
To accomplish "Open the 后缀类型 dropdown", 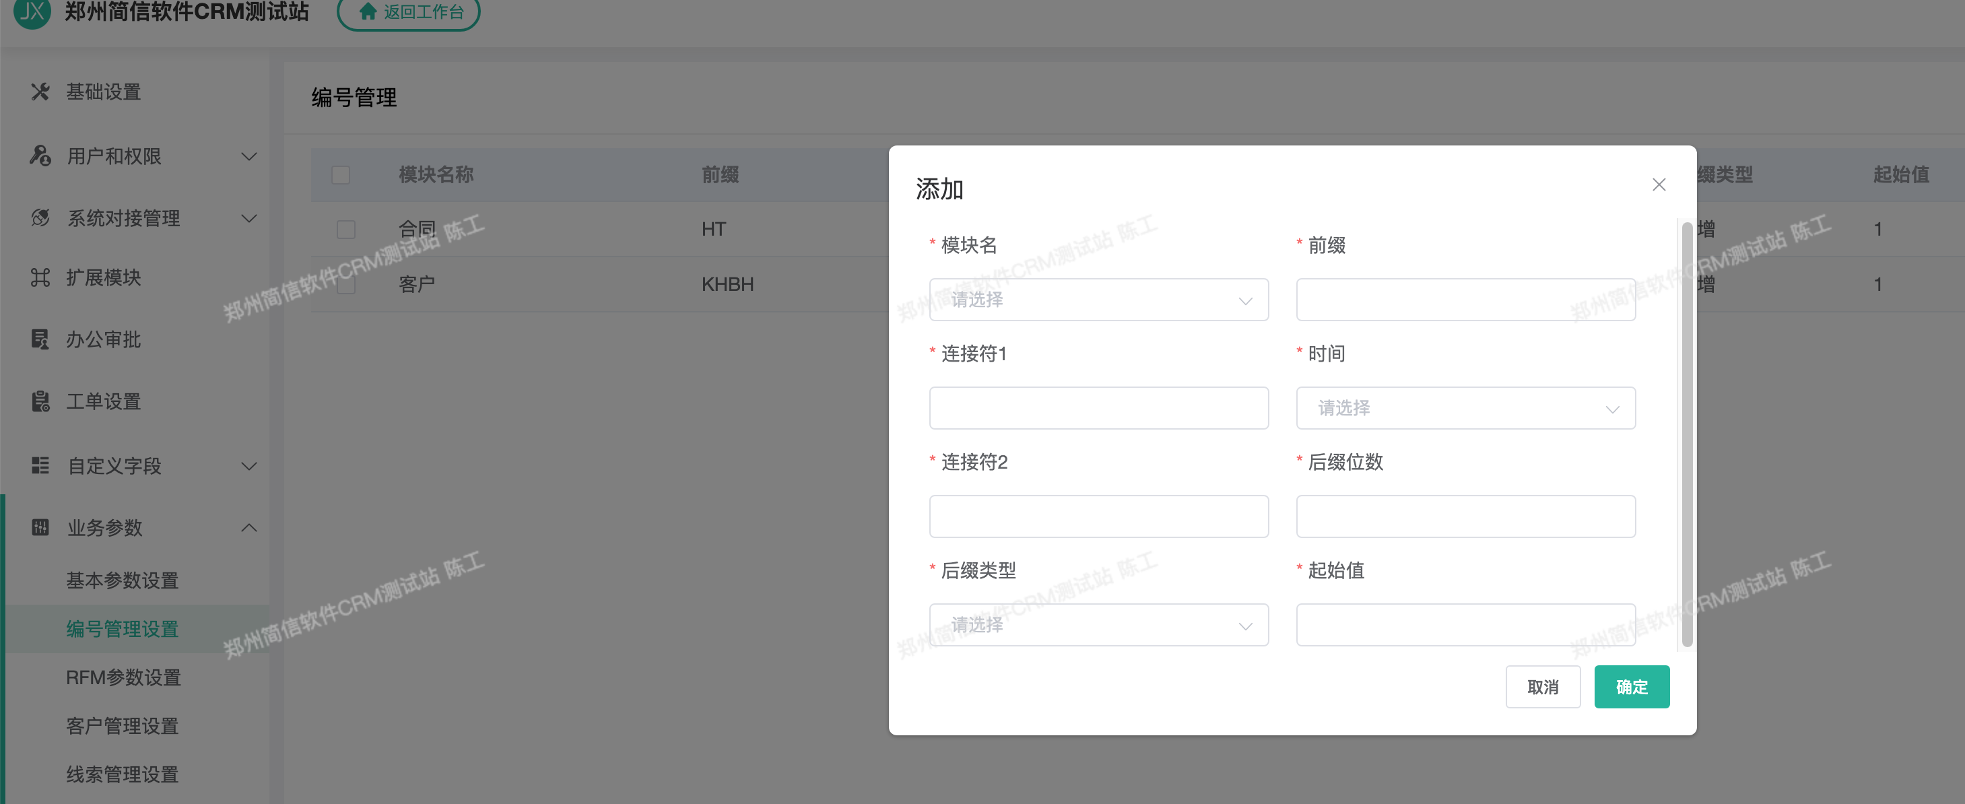I will [x=1098, y=625].
